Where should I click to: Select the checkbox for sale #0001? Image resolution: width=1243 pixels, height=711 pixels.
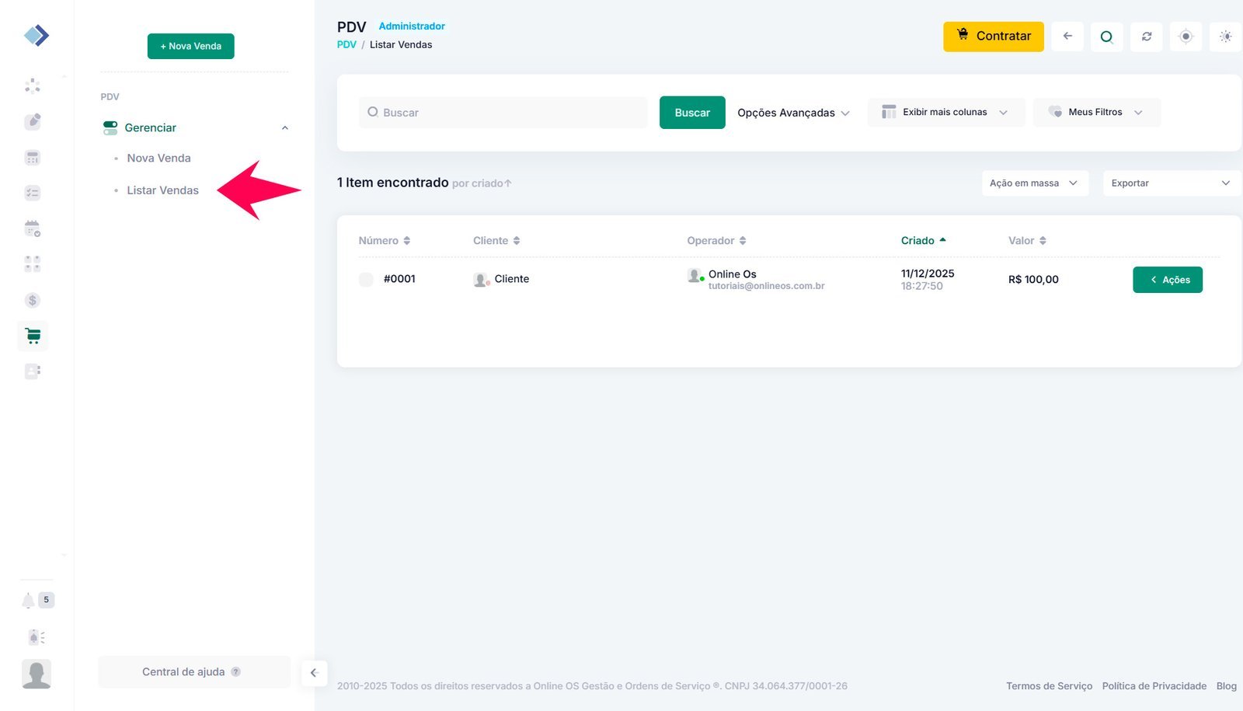point(366,280)
